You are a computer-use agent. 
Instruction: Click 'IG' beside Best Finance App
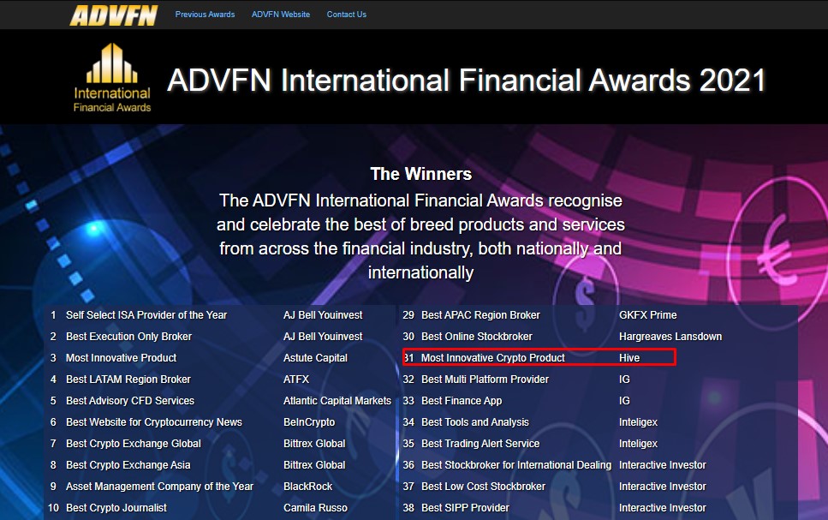(625, 401)
